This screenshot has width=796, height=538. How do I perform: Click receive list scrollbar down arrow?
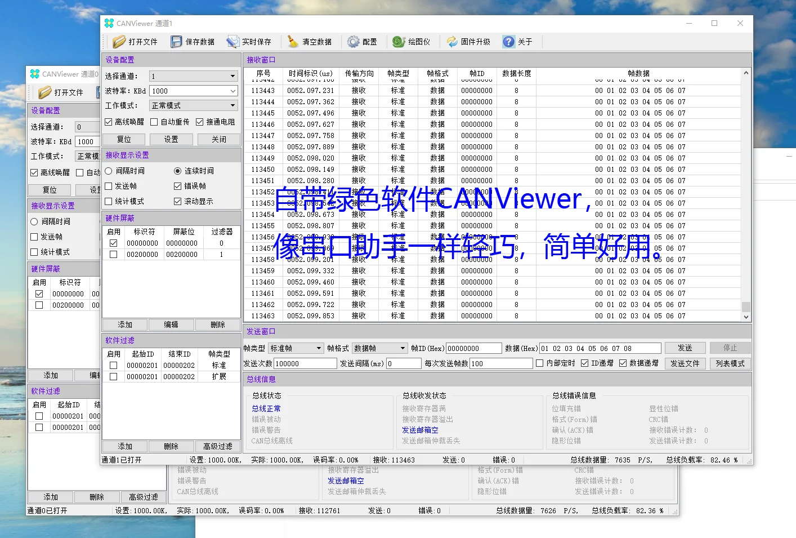pos(746,317)
